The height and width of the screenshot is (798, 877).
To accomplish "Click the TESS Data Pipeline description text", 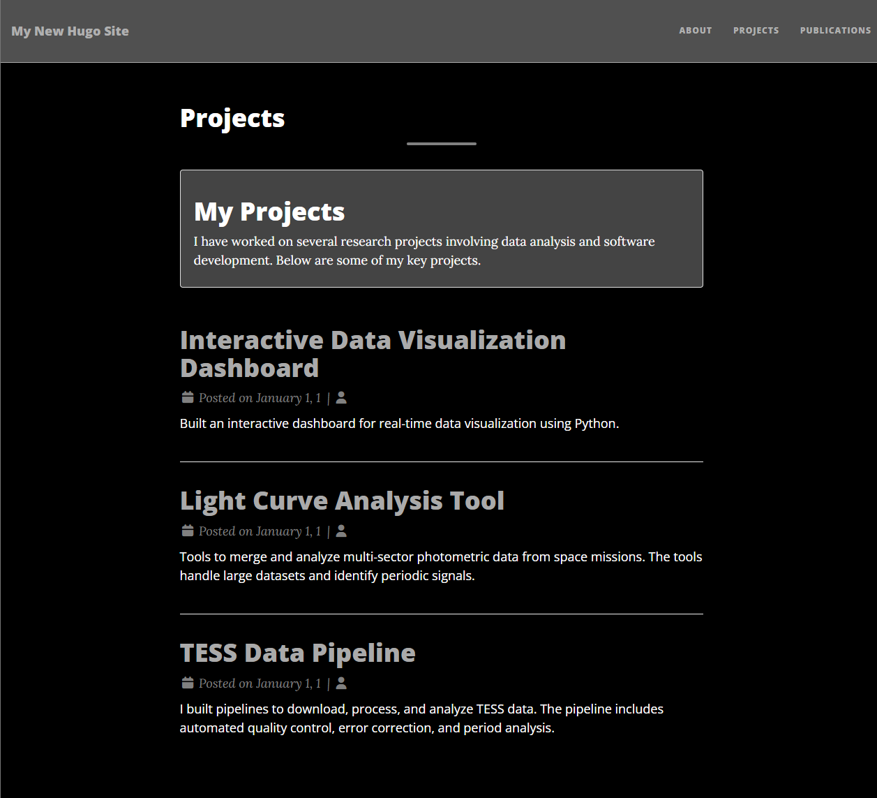I will [x=421, y=718].
